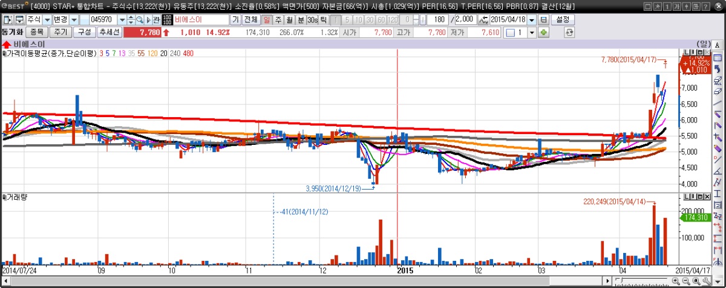Select the eraser tool in the right toolbar
Screen dimensions: 726x288
(x=718, y=91)
